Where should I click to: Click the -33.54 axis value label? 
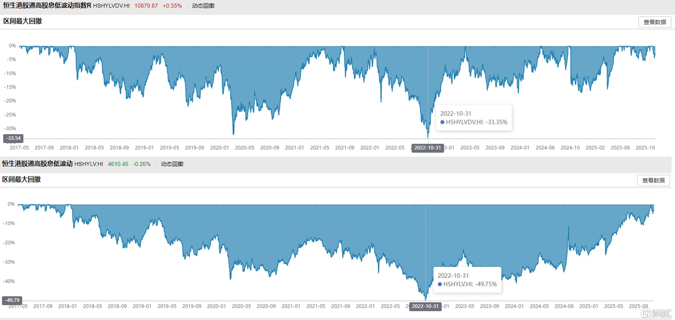tap(13, 138)
